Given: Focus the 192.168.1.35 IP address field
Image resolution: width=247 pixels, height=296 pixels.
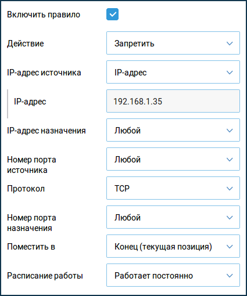Looking at the screenshot, I should coord(173,101).
